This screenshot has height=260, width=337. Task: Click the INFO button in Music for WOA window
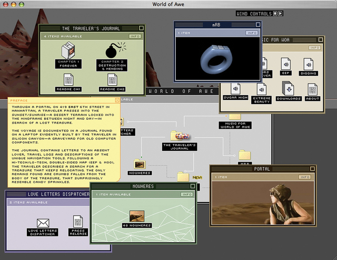click(x=315, y=48)
